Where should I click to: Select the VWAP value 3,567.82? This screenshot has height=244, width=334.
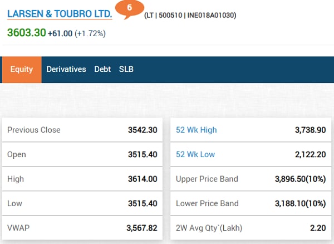(x=142, y=228)
